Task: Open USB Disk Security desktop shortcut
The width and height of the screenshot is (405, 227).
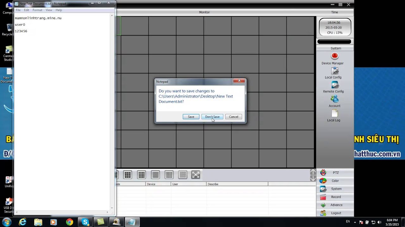Action: [x=8, y=205]
